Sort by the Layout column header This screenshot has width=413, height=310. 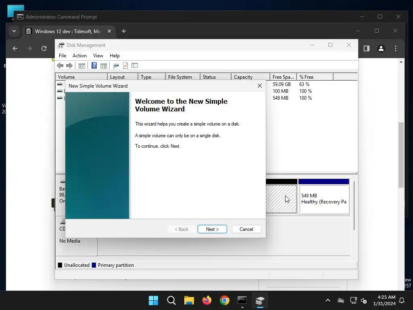pos(123,77)
